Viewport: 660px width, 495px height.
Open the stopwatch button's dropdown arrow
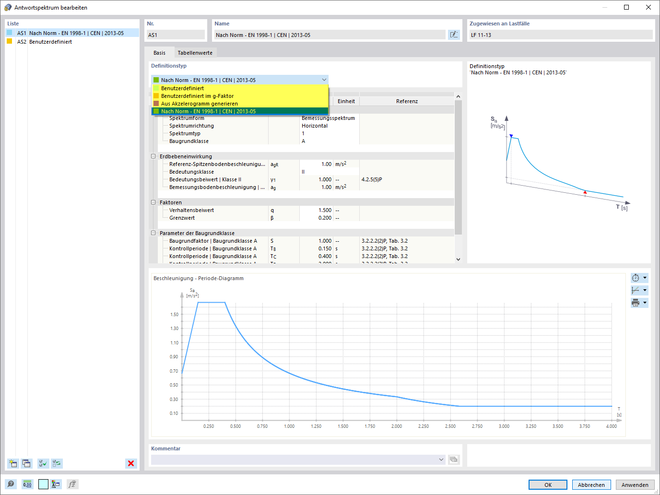click(x=645, y=278)
